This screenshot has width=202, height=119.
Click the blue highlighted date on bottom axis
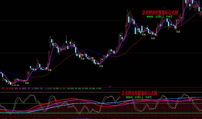[x=82, y=118]
